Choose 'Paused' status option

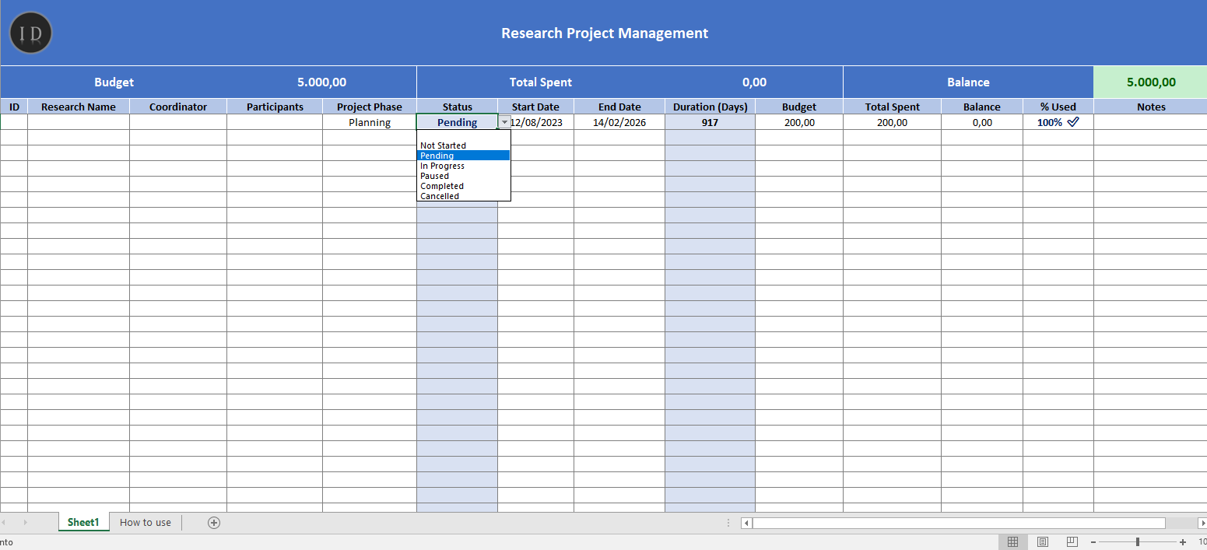click(464, 176)
